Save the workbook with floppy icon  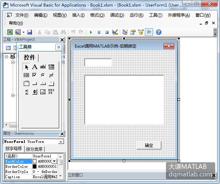(x=30, y=32)
